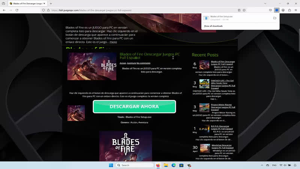Open the Firefox application menu

click(296, 10)
